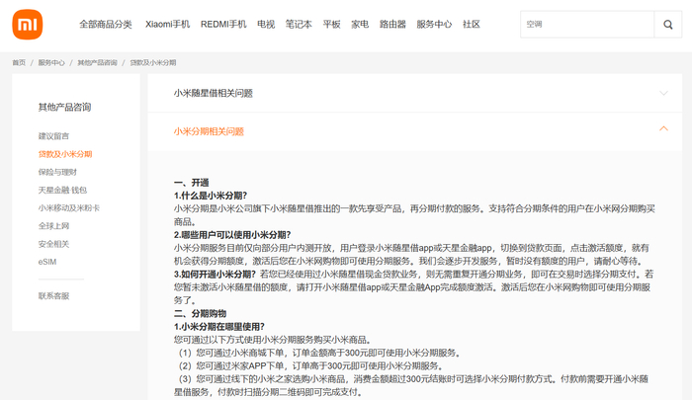Focus the search box showing 空调
Image resolution: width=692 pixels, height=400 pixels.
coord(587,25)
